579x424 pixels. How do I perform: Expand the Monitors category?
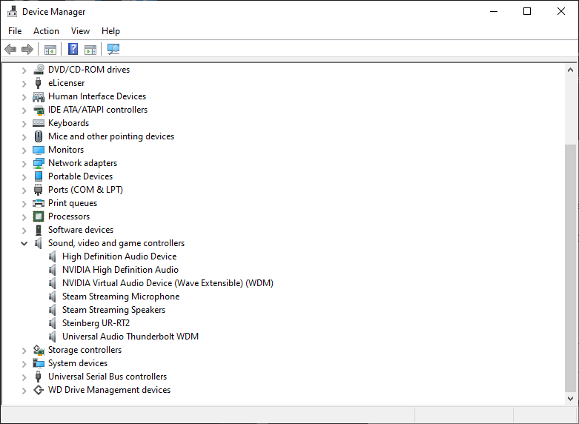[24, 150]
